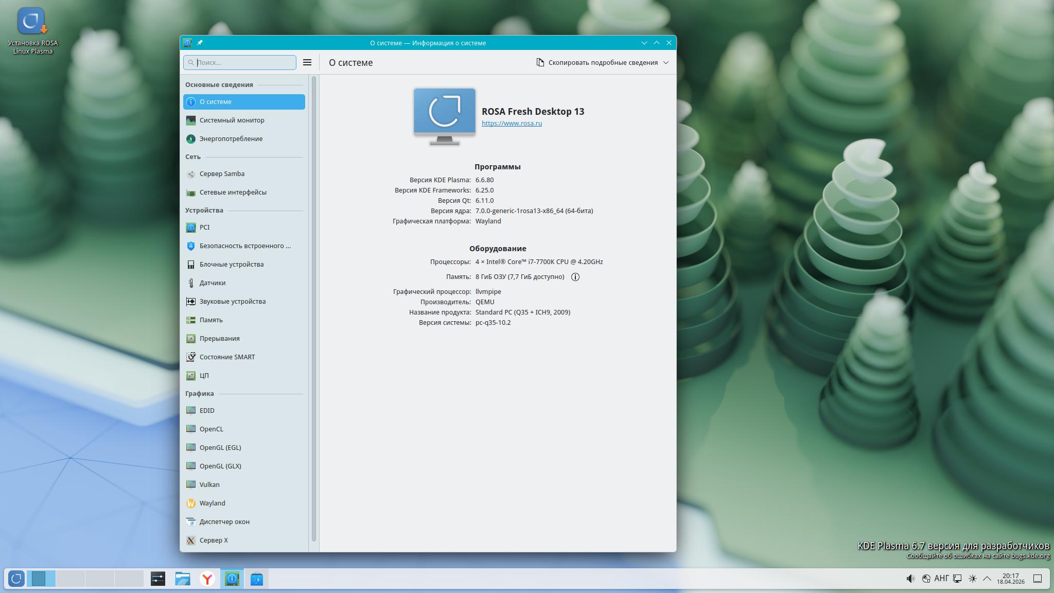Click the Standard PC (Q35 + ICH9, 2009) text

pos(523,312)
